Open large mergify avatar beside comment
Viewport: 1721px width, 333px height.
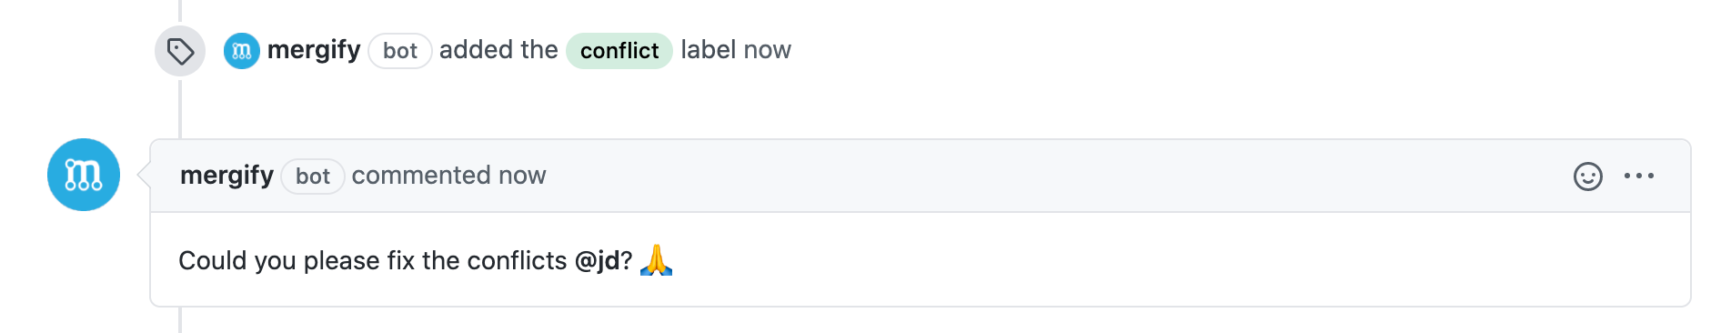[x=84, y=175]
